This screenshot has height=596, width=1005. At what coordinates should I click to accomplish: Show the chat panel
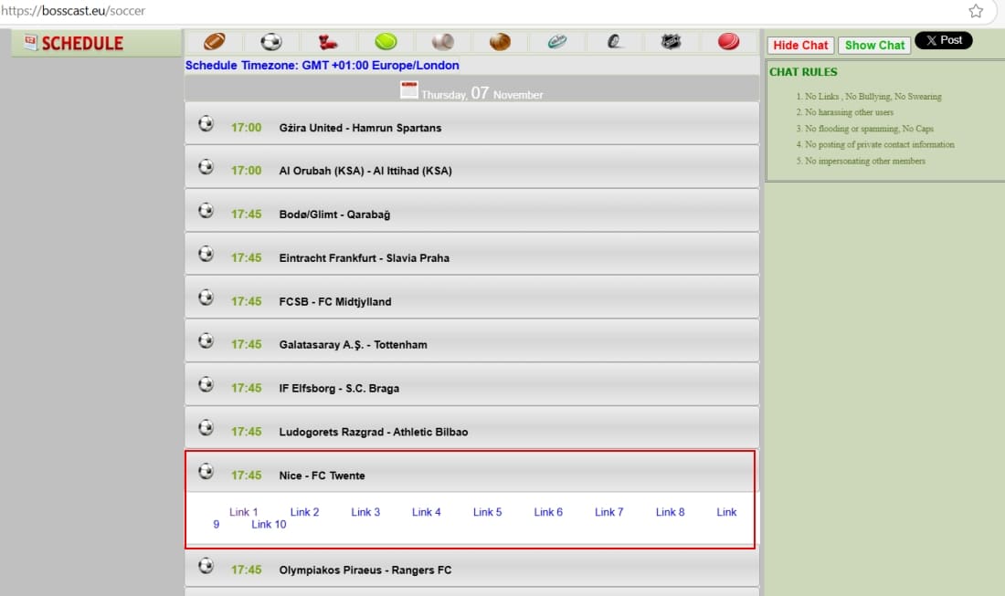click(874, 46)
